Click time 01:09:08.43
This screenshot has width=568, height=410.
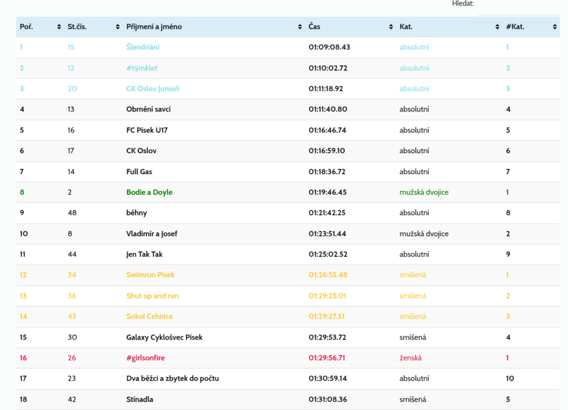(329, 47)
